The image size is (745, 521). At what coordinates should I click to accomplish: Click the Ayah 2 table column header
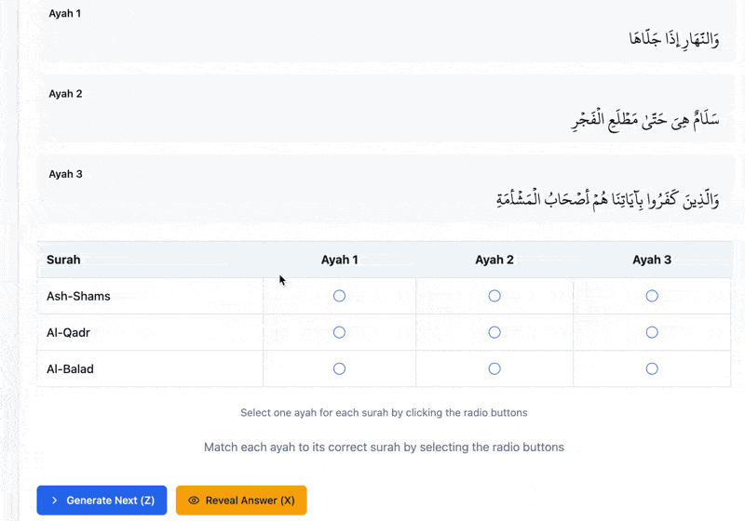(x=494, y=260)
